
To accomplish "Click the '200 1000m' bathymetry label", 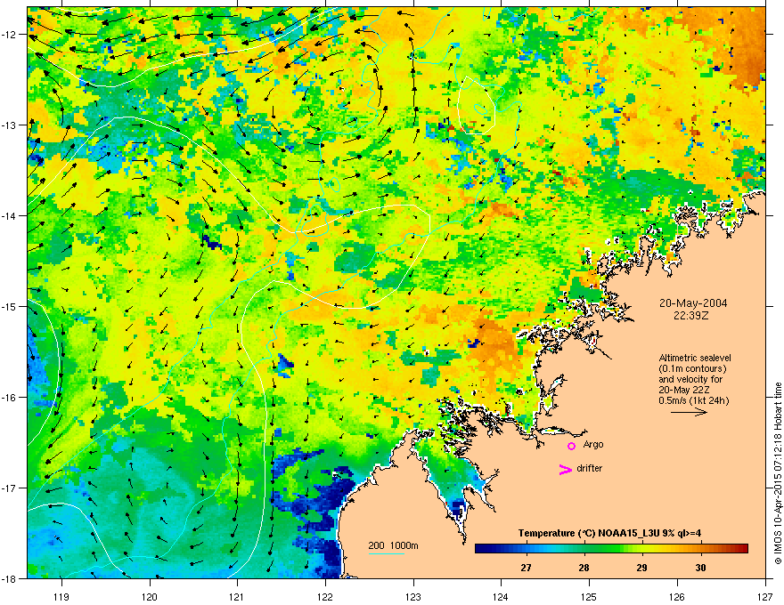I will click(393, 545).
